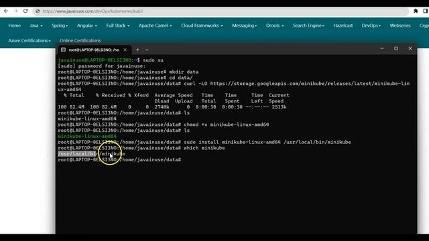Image resolution: width=429 pixels, height=241 pixels.
Task: Click the green 'minikube-linux-amd64' listing
Action: [x=87, y=136]
